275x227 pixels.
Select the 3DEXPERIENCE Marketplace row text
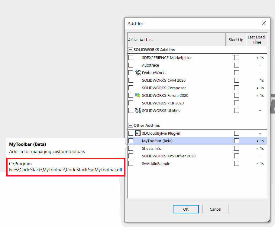[x=167, y=58]
